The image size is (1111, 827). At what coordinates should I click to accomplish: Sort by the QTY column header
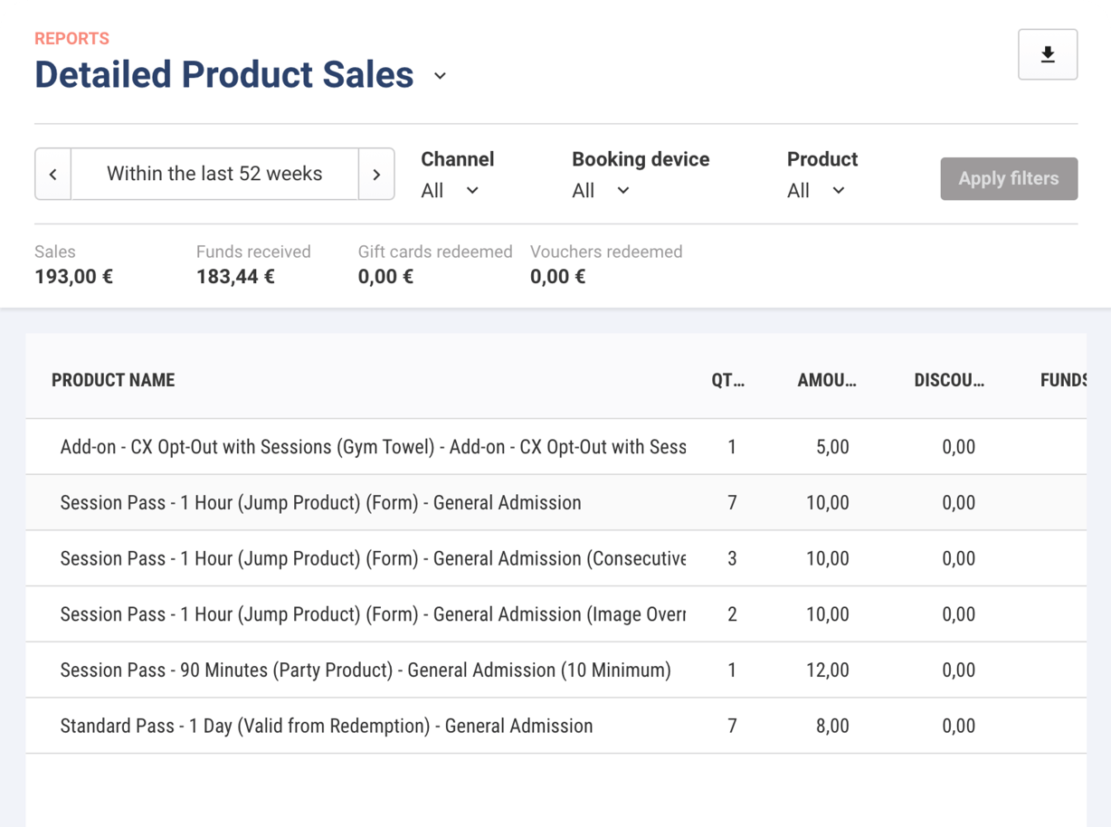(727, 380)
